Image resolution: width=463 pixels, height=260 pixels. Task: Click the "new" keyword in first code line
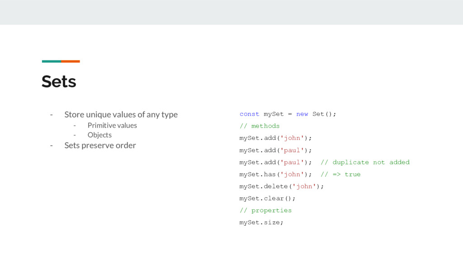click(x=302, y=114)
